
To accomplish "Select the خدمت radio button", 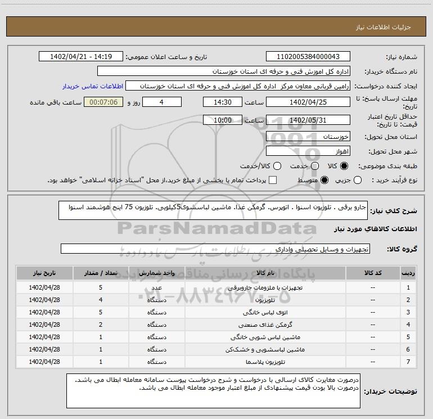I will 315,166.
